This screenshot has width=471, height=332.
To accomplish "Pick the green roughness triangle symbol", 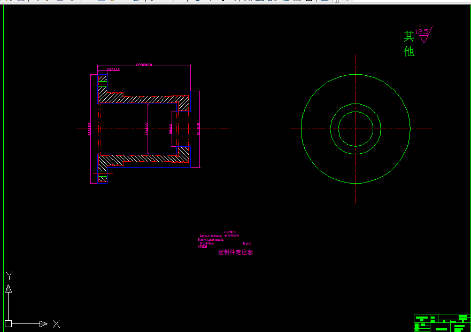I will pos(424,39).
